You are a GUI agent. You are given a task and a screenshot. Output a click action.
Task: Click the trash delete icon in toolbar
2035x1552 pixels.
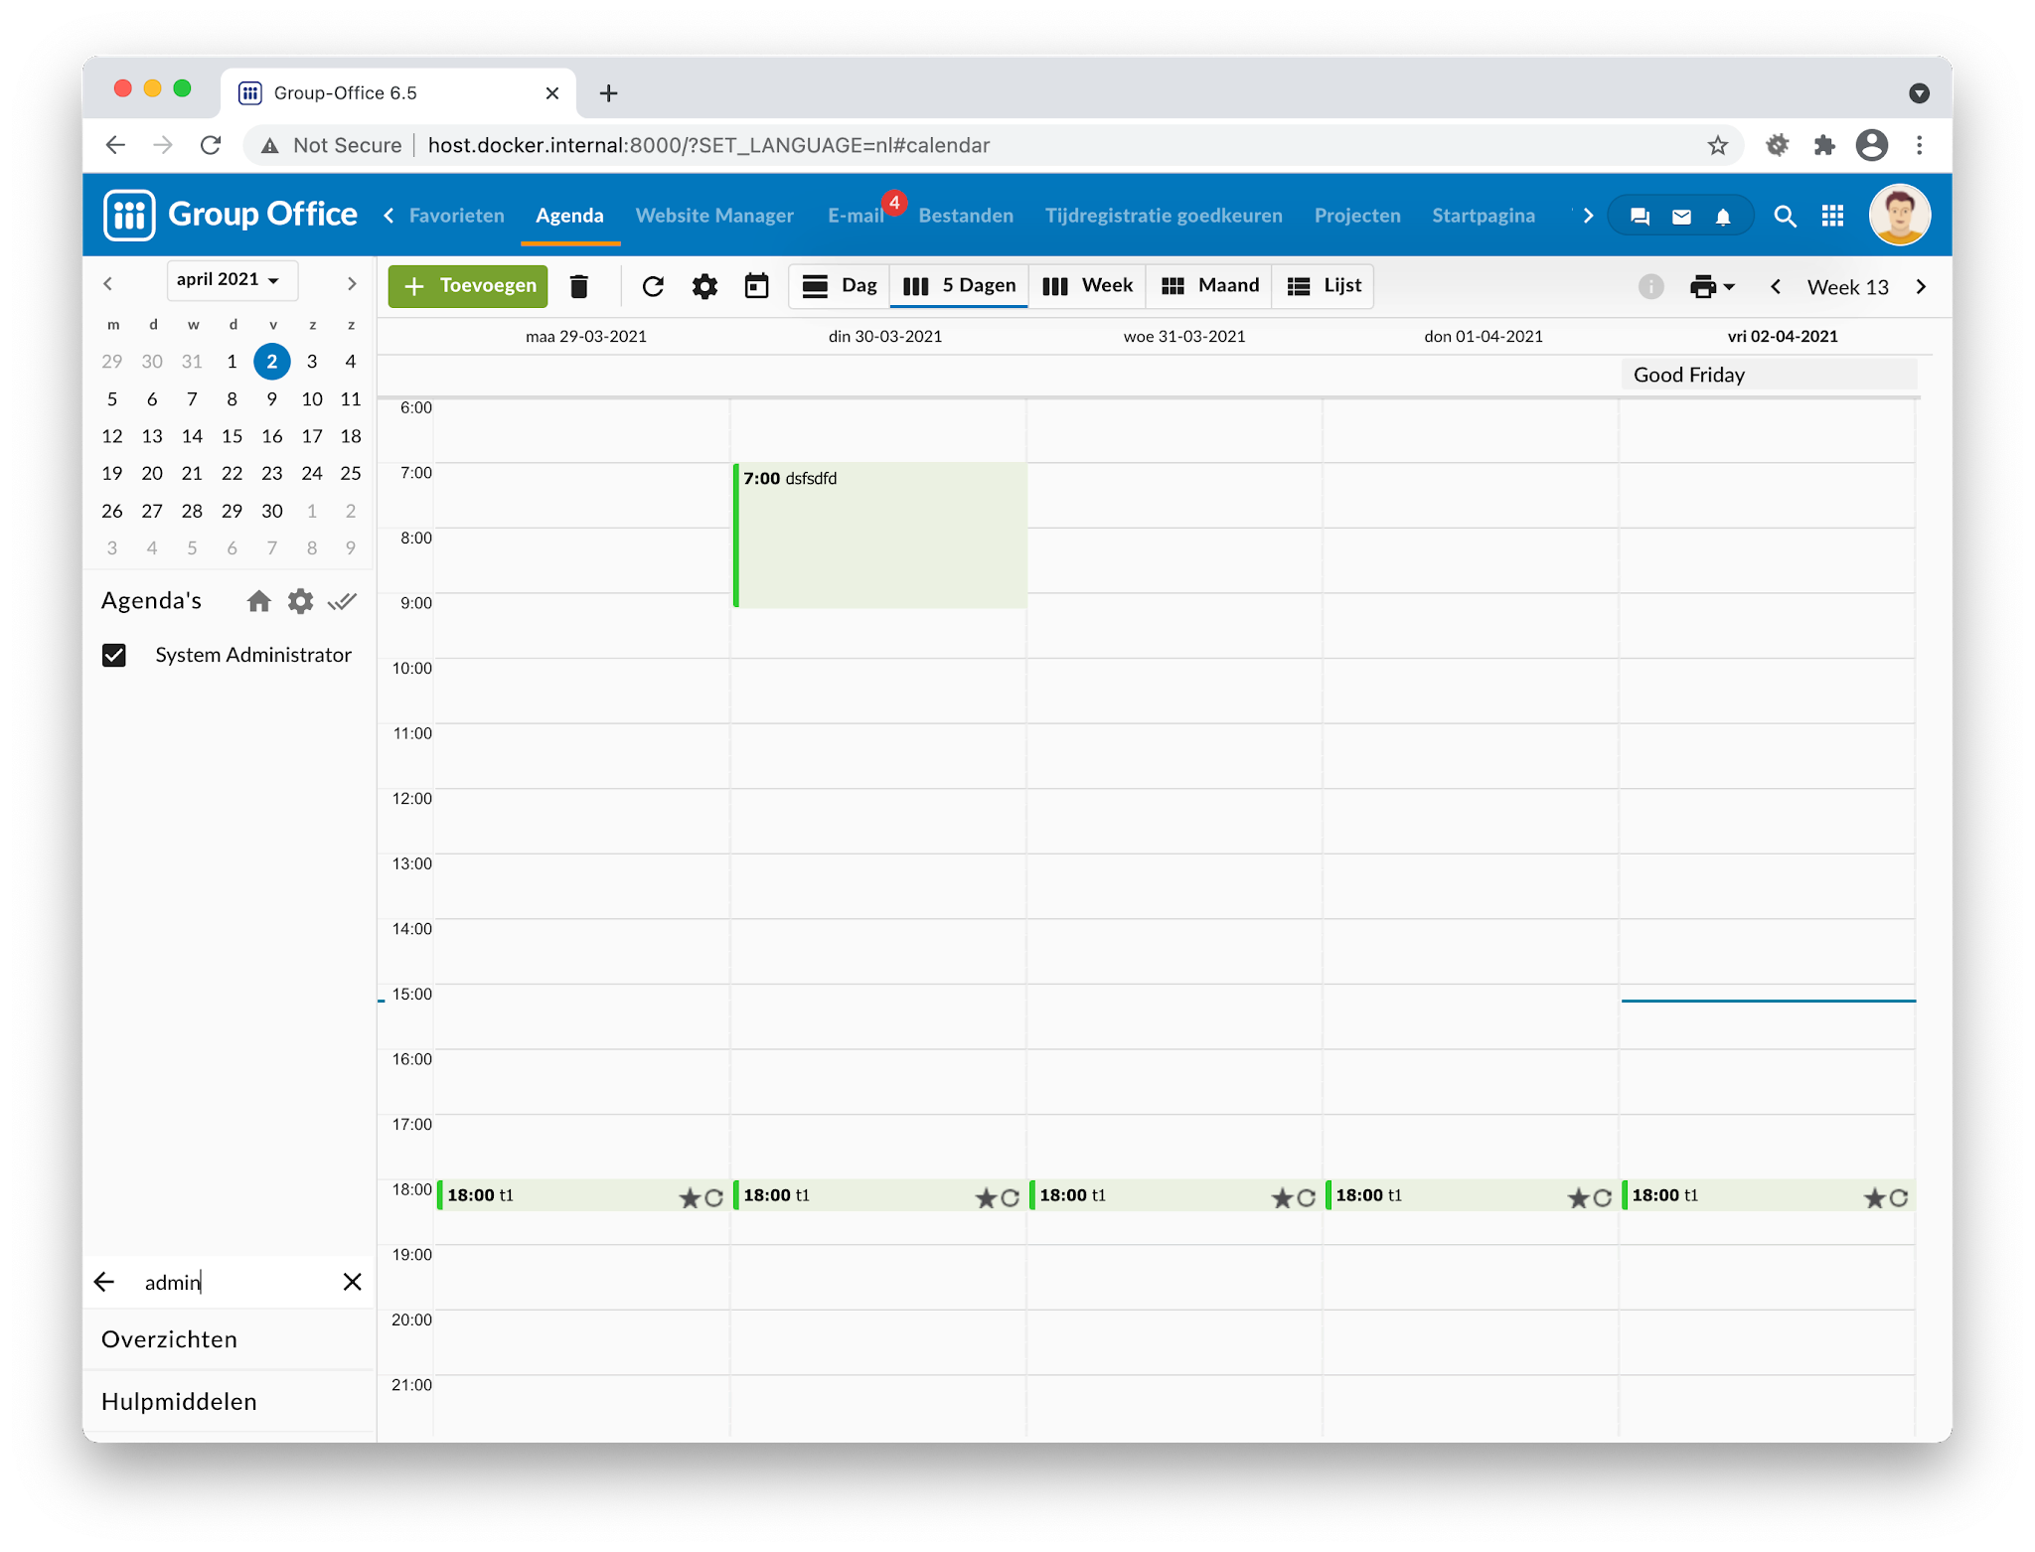(579, 287)
